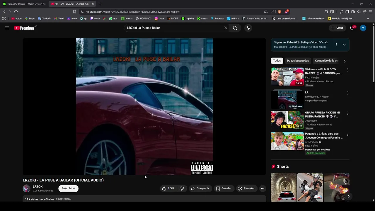Open the HORARIOS bookmark

[144, 18]
